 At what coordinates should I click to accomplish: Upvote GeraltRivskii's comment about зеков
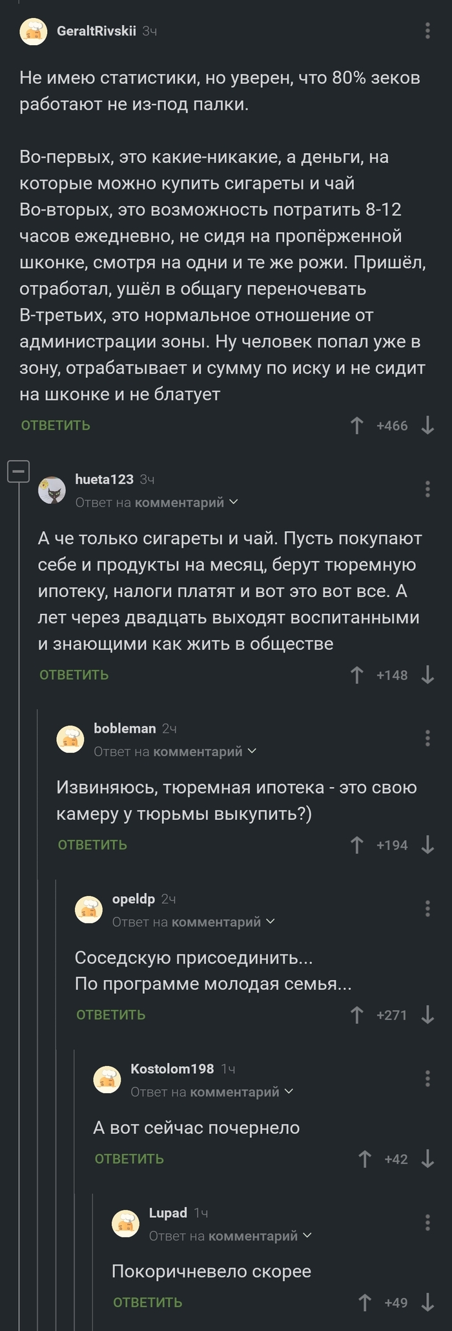coord(357,424)
